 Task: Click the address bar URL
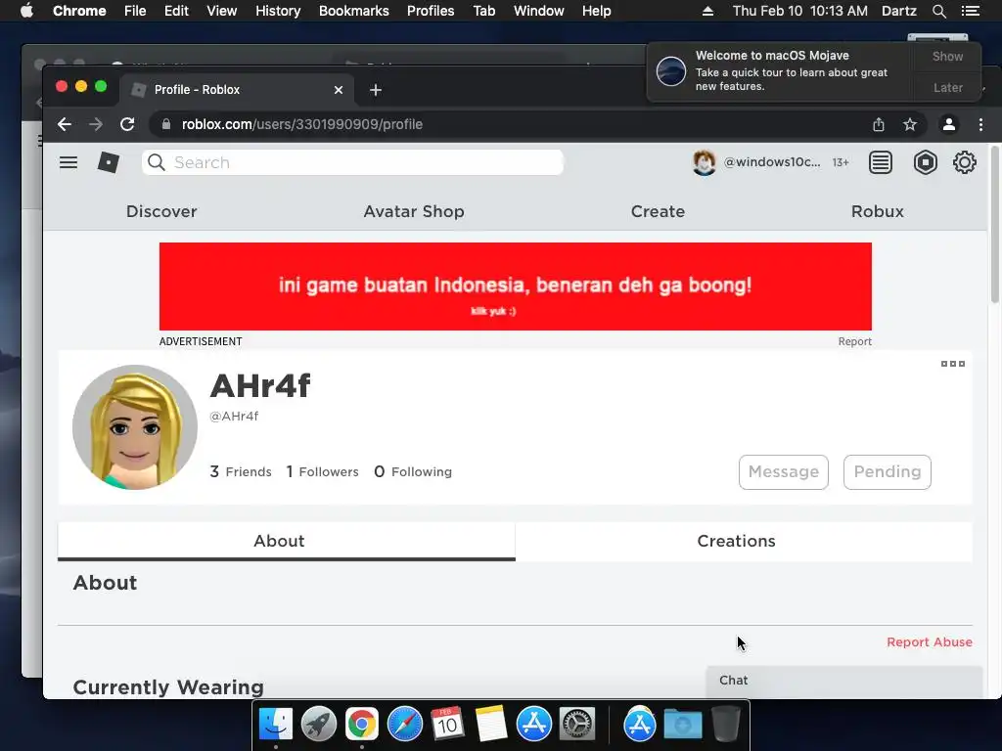point(301,124)
